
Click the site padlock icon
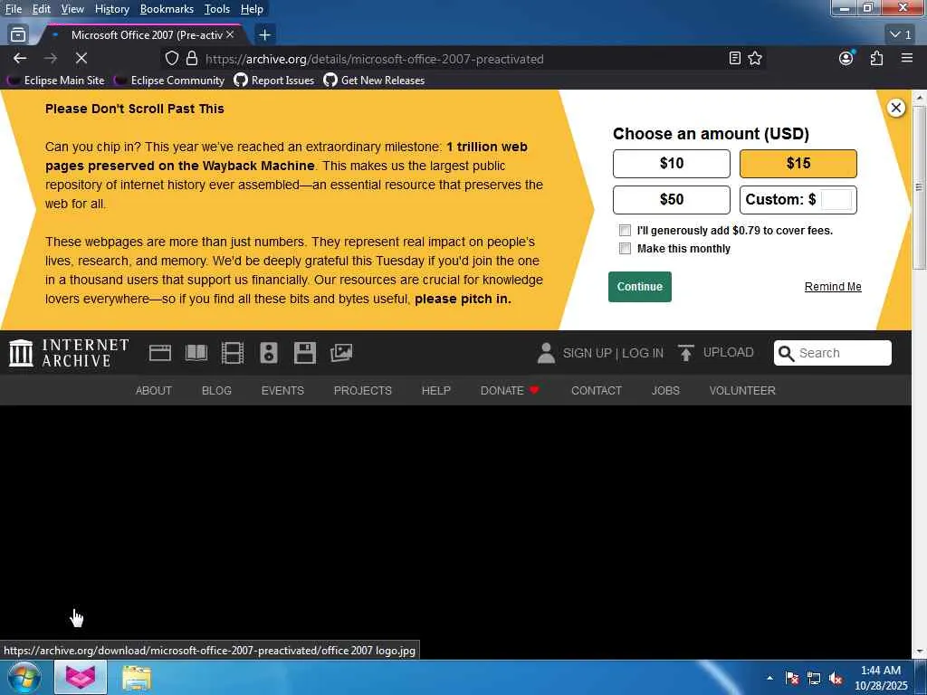pyautogui.click(x=192, y=58)
